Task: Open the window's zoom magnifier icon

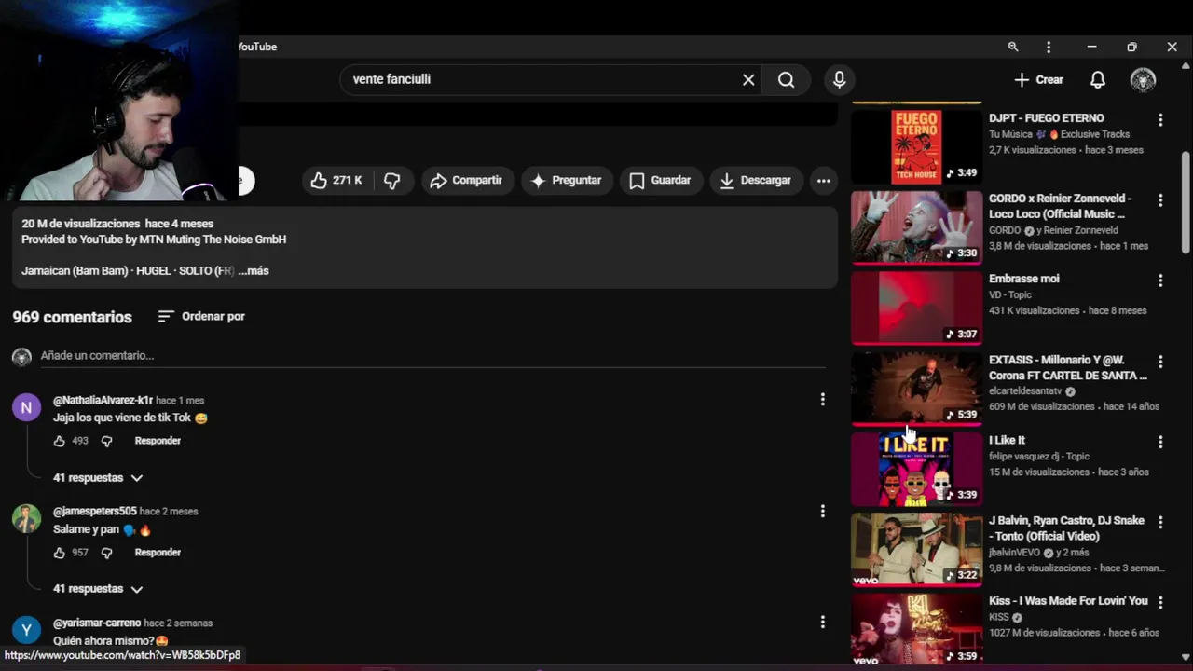Action: click(1013, 47)
